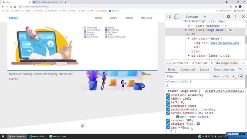The width and height of the screenshot is (247, 139).
Task: Disable the display: flex declaration
Action: [x=168, y=124]
